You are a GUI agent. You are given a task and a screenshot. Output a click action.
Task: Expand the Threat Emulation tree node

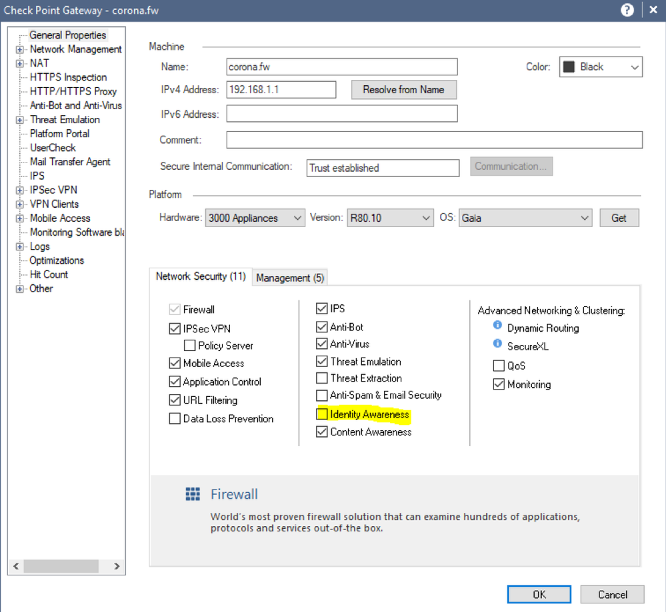coord(19,120)
